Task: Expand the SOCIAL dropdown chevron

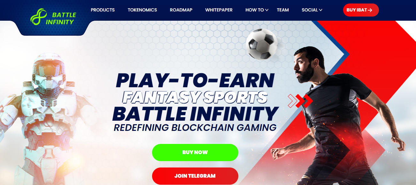Action: [x=320, y=10]
